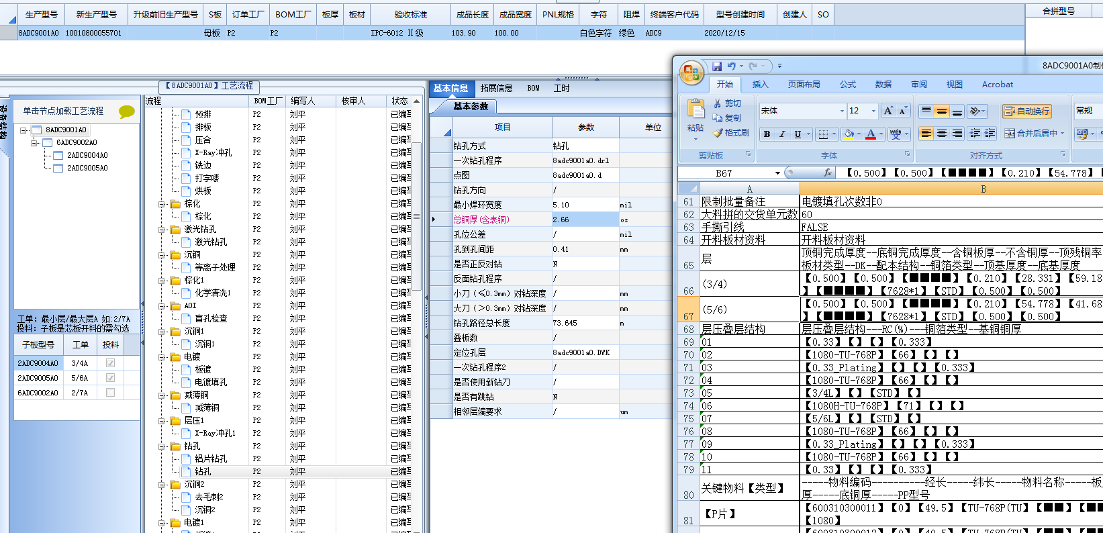This screenshot has width=1103, height=533.
Task: Click the red font color A
Action: [x=871, y=134]
